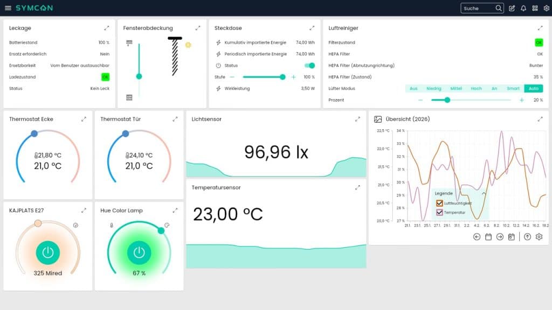Click the notification bell icon

523,8
